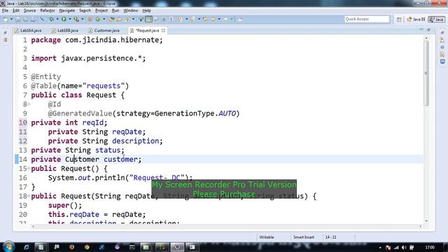448x252 pixels.
Task: Click the Open Task icon
Action: (x=119, y=19)
